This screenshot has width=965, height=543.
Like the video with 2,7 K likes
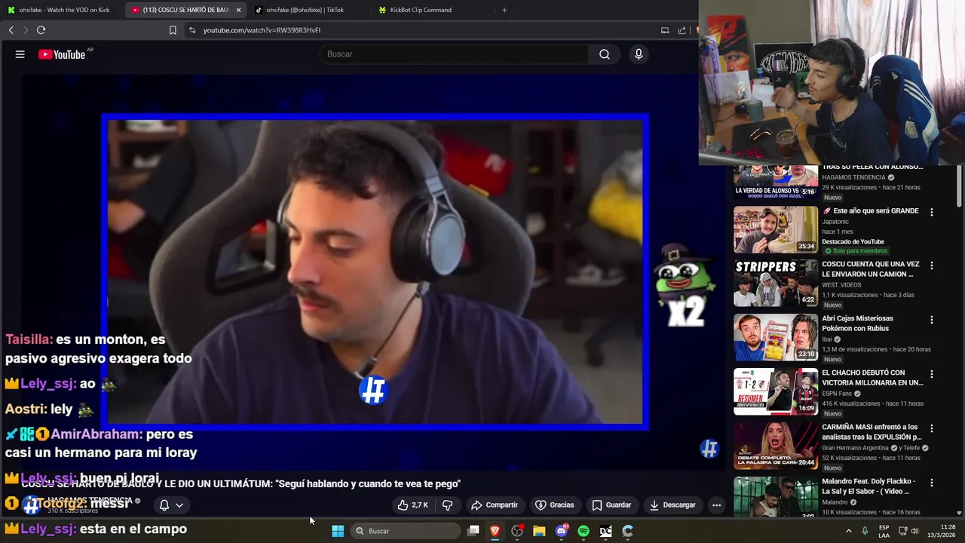pos(413,505)
